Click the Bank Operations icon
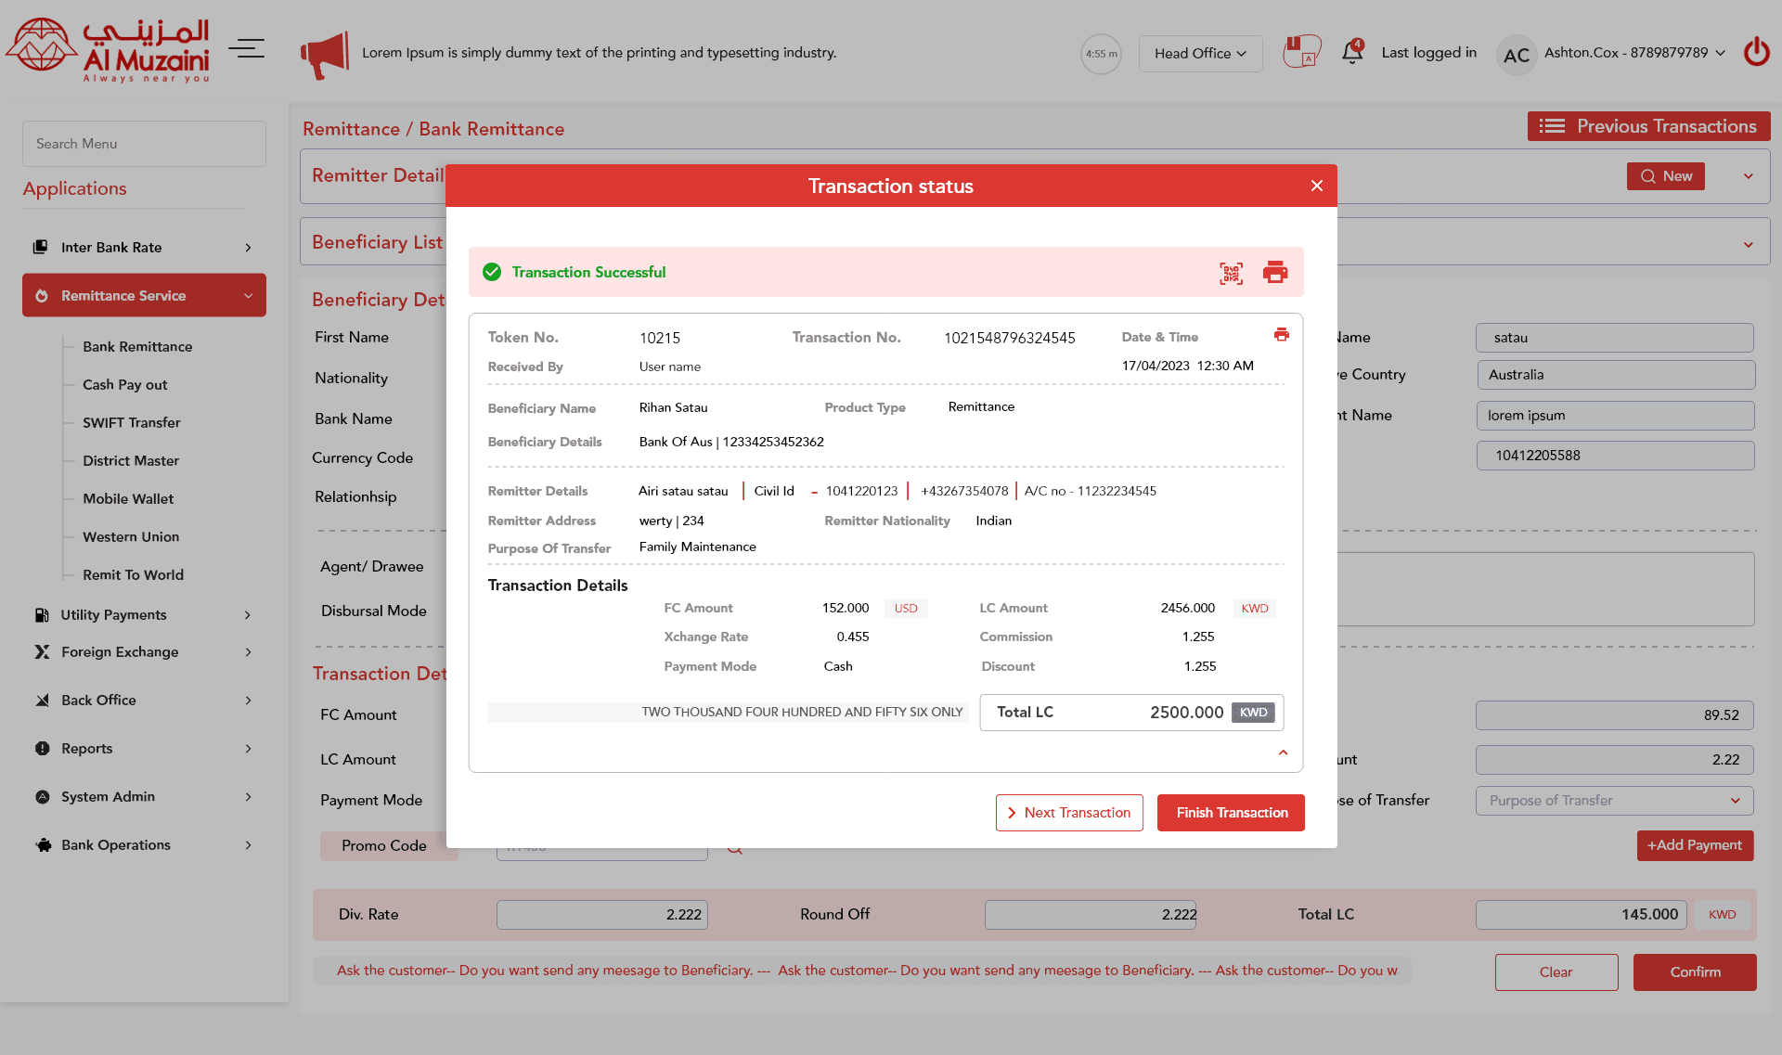The image size is (1782, 1055). click(43, 844)
